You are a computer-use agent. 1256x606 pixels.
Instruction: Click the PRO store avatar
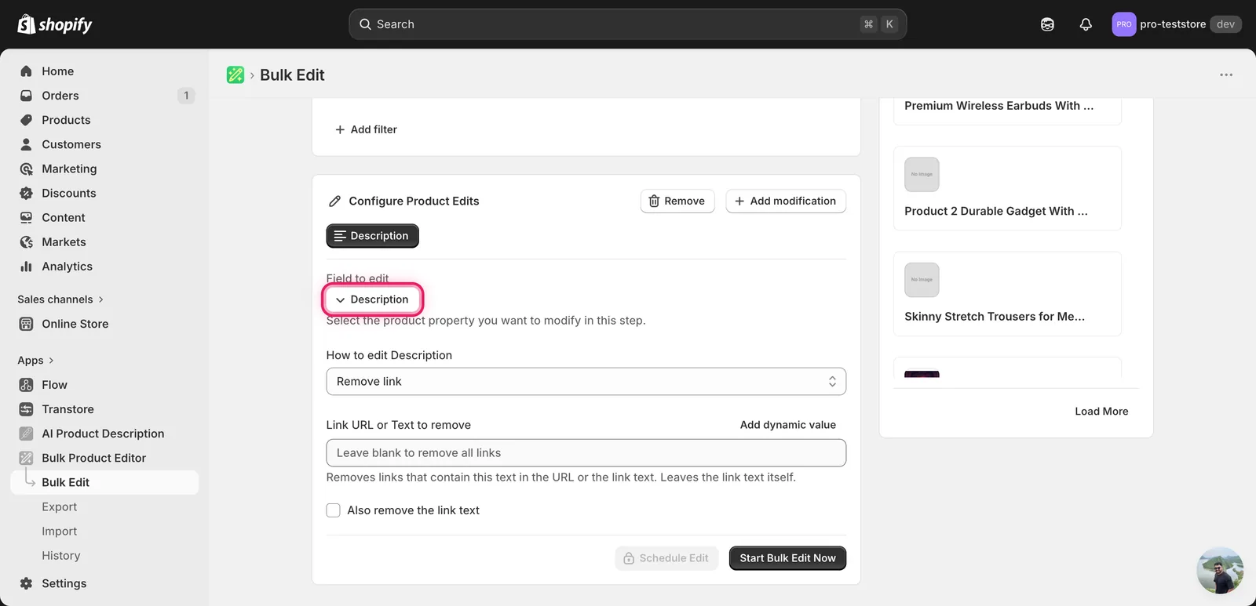(1124, 24)
